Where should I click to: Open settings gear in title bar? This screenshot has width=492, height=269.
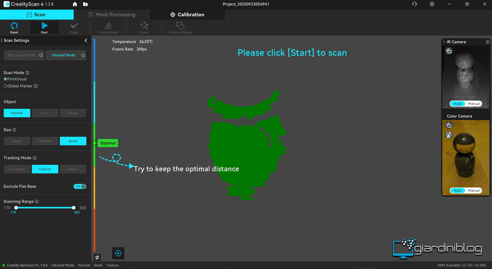(x=432, y=4)
